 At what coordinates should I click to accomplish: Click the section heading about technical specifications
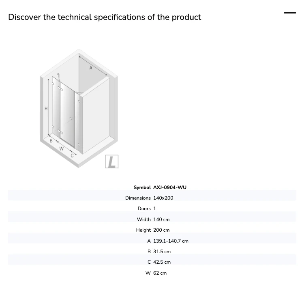pos(105,17)
